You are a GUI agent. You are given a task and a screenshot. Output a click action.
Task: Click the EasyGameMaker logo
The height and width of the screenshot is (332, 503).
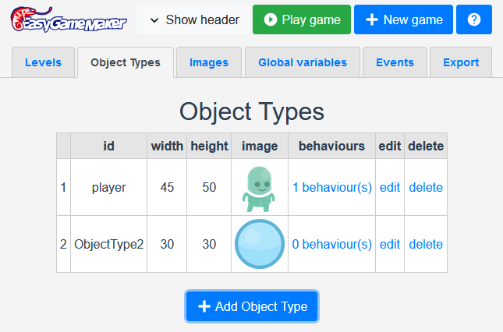[x=67, y=19]
